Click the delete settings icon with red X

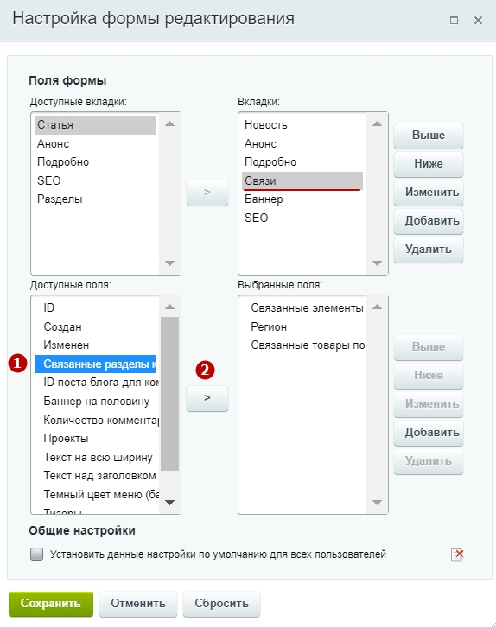click(x=457, y=554)
